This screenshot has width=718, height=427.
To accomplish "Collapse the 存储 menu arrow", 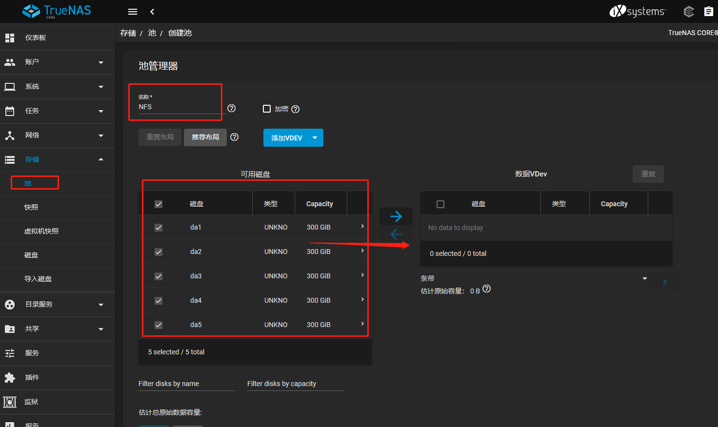I will (101, 159).
